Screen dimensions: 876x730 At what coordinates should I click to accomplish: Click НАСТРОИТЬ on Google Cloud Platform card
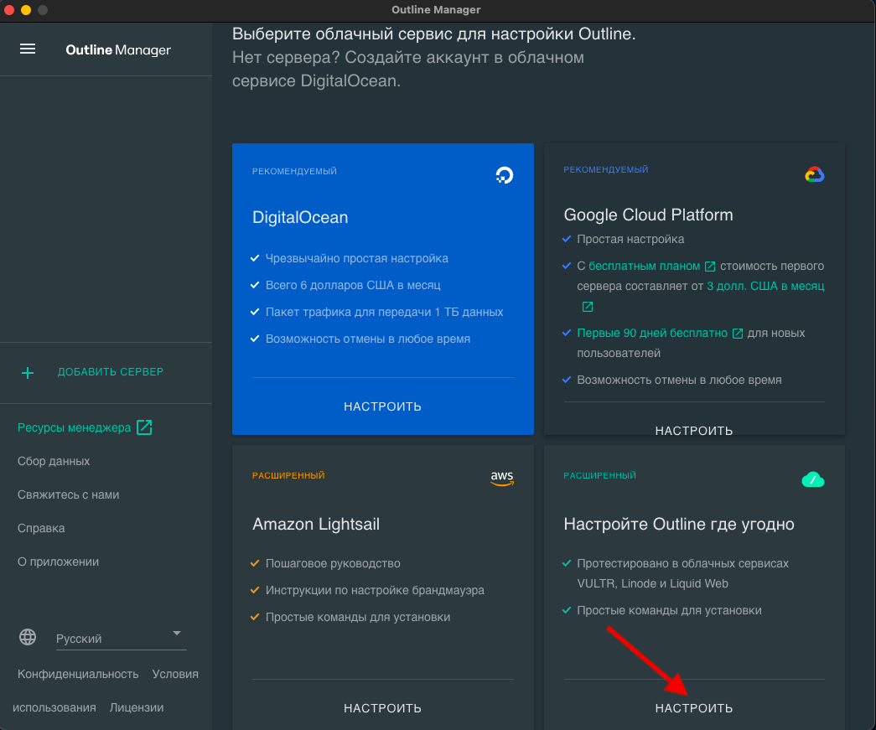pos(694,431)
